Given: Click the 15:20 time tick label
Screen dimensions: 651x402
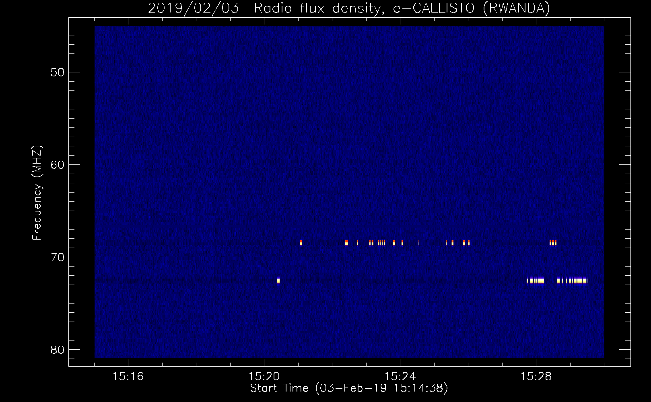Looking at the screenshot, I should [264, 376].
